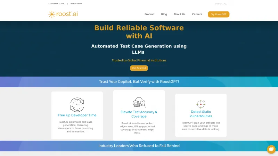Select the Detect Static Vulnerabilities heading
Image resolution: width=278 pixels, height=156 pixels.
(201, 114)
